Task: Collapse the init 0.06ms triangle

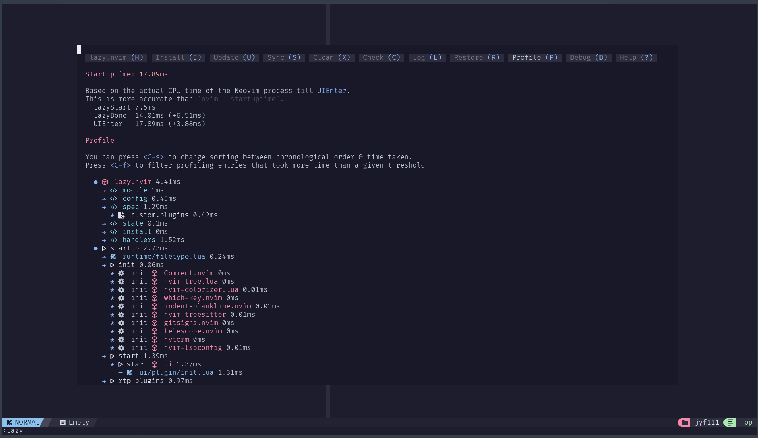Action: [112, 265]
